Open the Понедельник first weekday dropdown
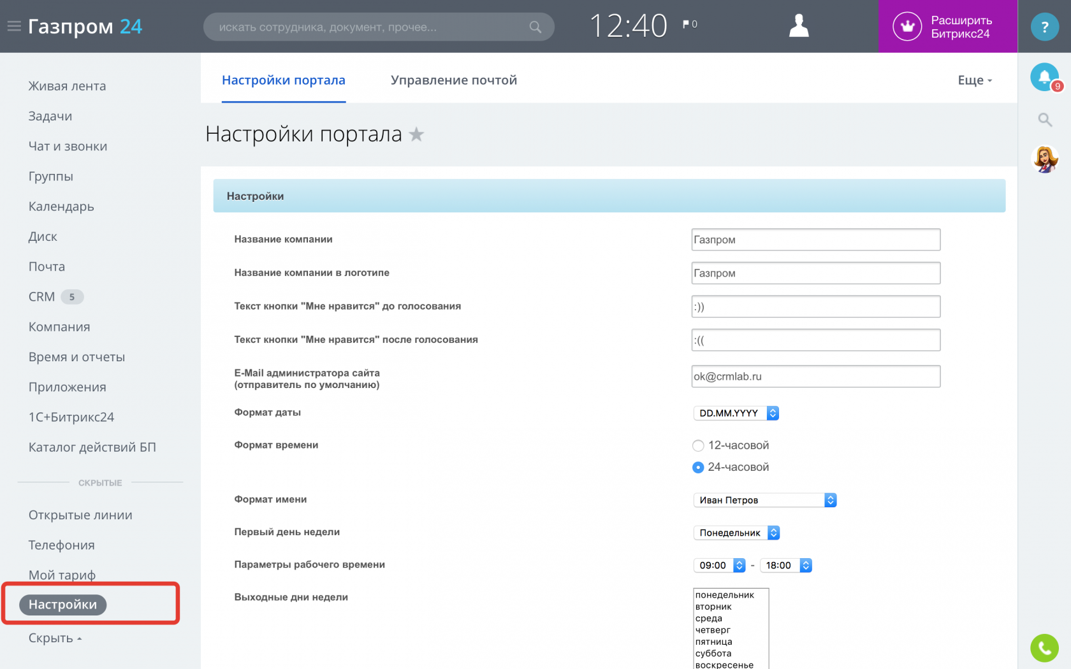The image size is (1071, 669). (x=737, y=533)
